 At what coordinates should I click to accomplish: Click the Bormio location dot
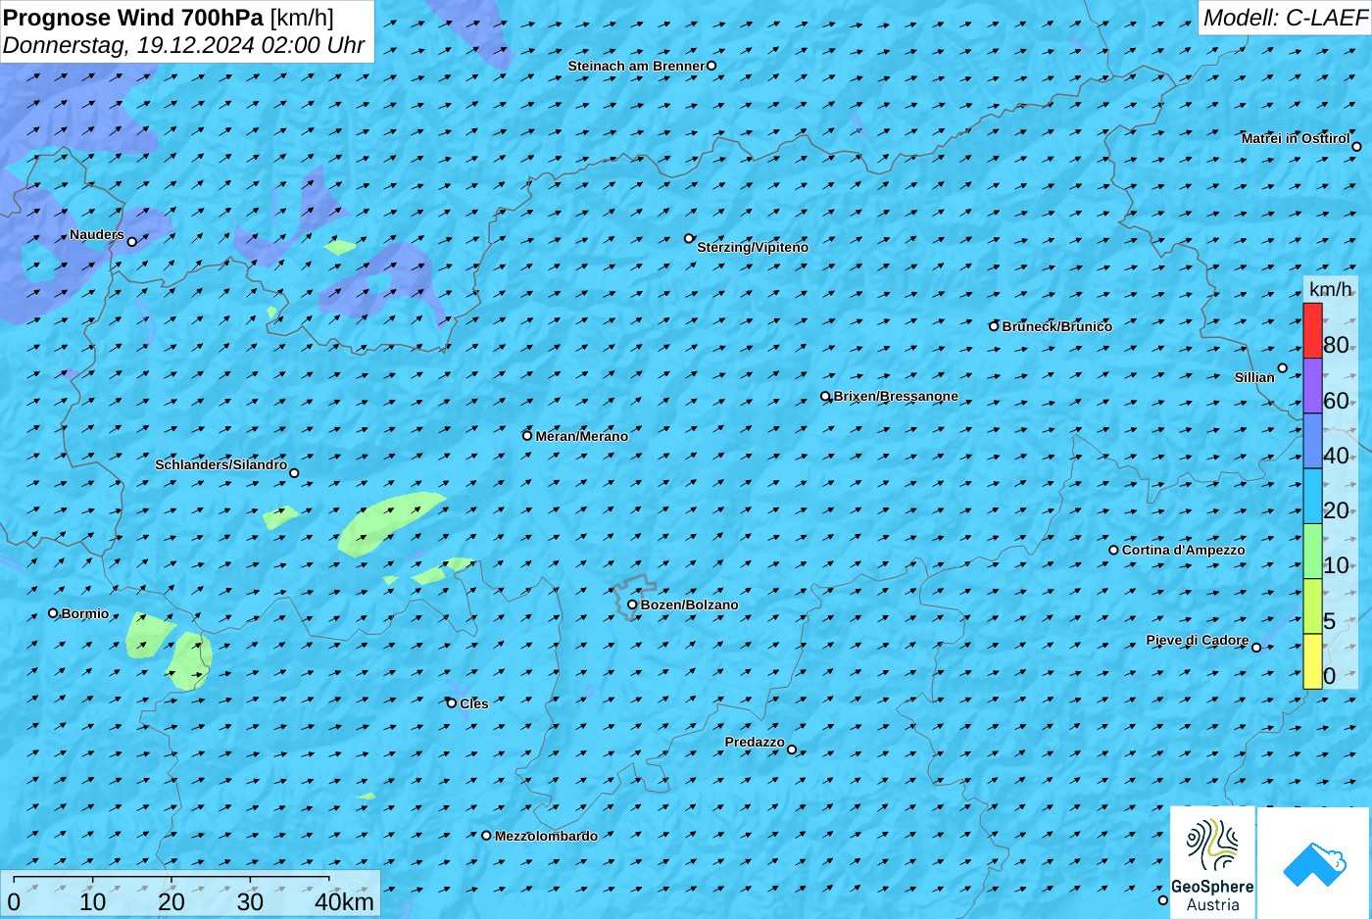tap(53, 613)
